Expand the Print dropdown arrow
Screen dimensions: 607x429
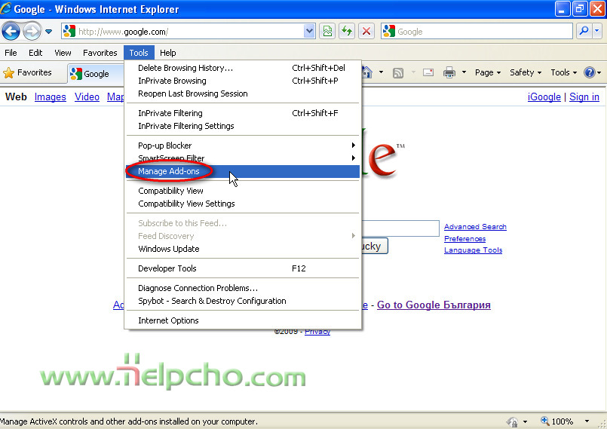click(x=464, y=72)
